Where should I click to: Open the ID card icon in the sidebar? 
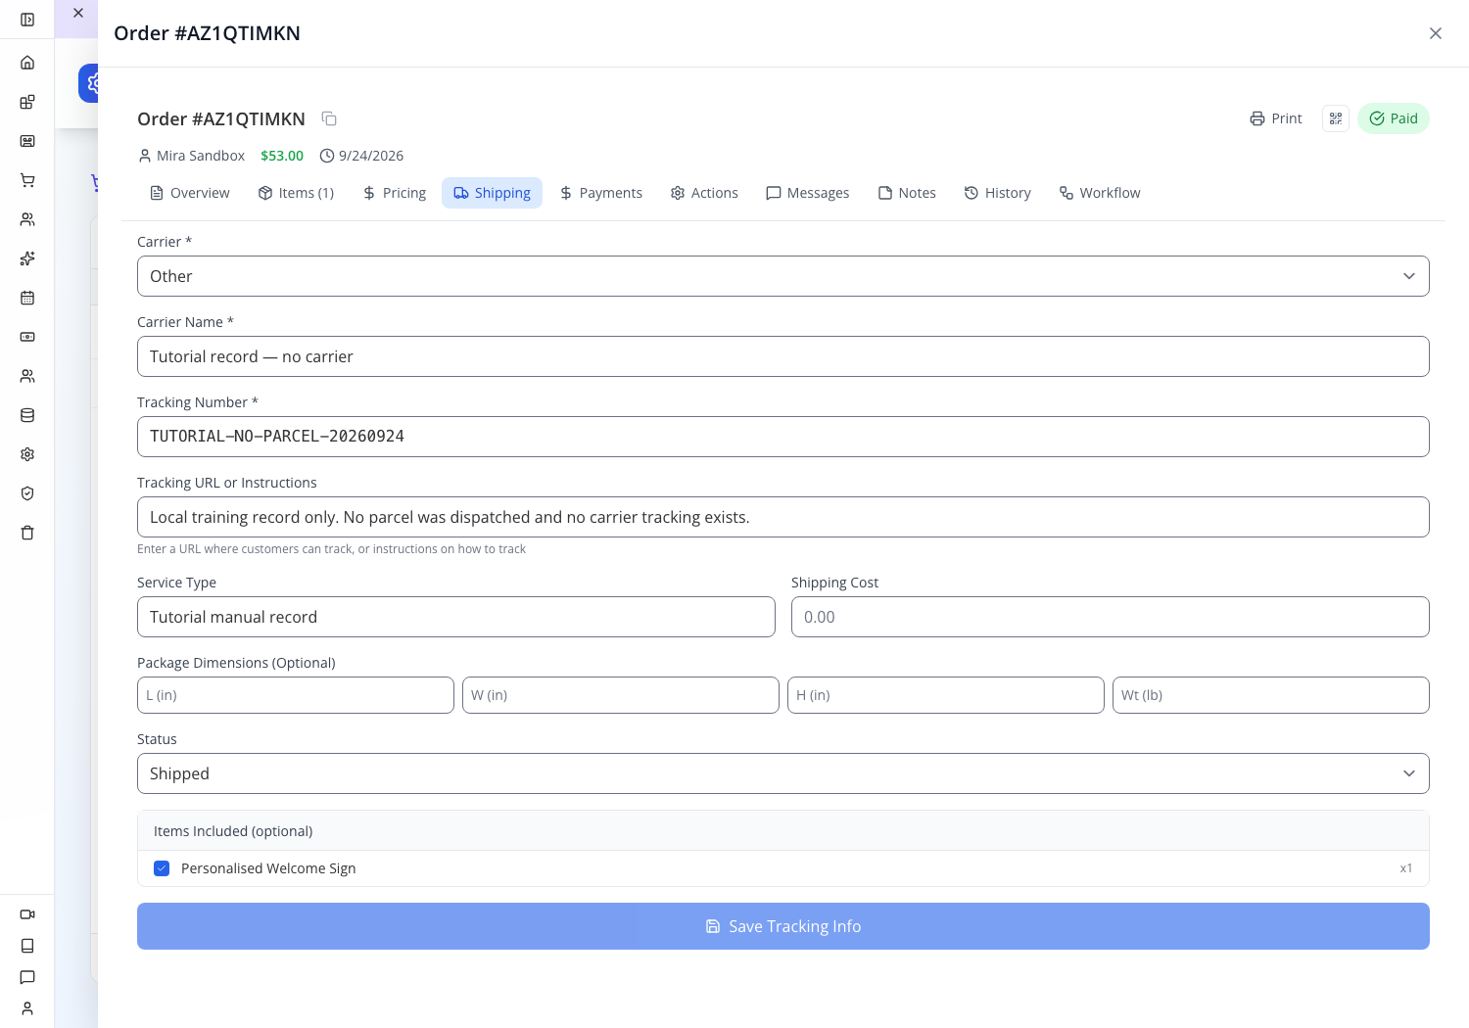[x=27, y=141]
